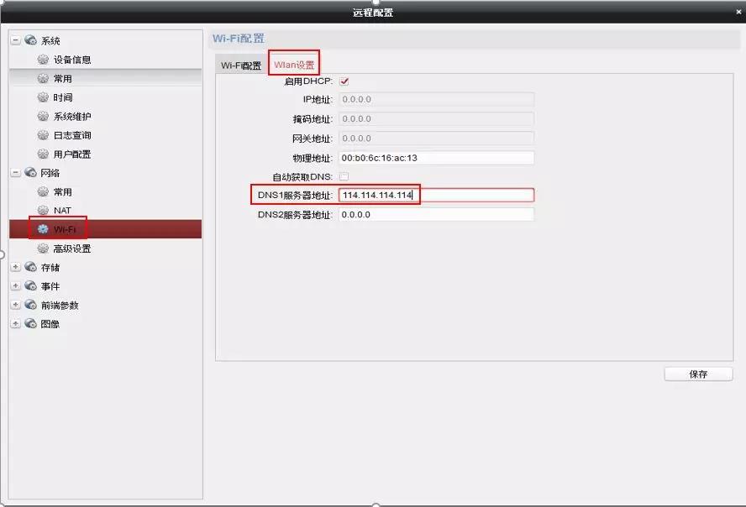Collapse the 系统 tree node
The width and height of the screenshot is (746, 507).
coord(15,40)
